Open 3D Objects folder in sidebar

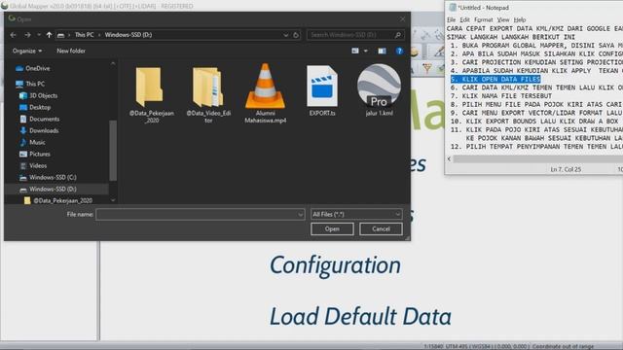[39, 95]
